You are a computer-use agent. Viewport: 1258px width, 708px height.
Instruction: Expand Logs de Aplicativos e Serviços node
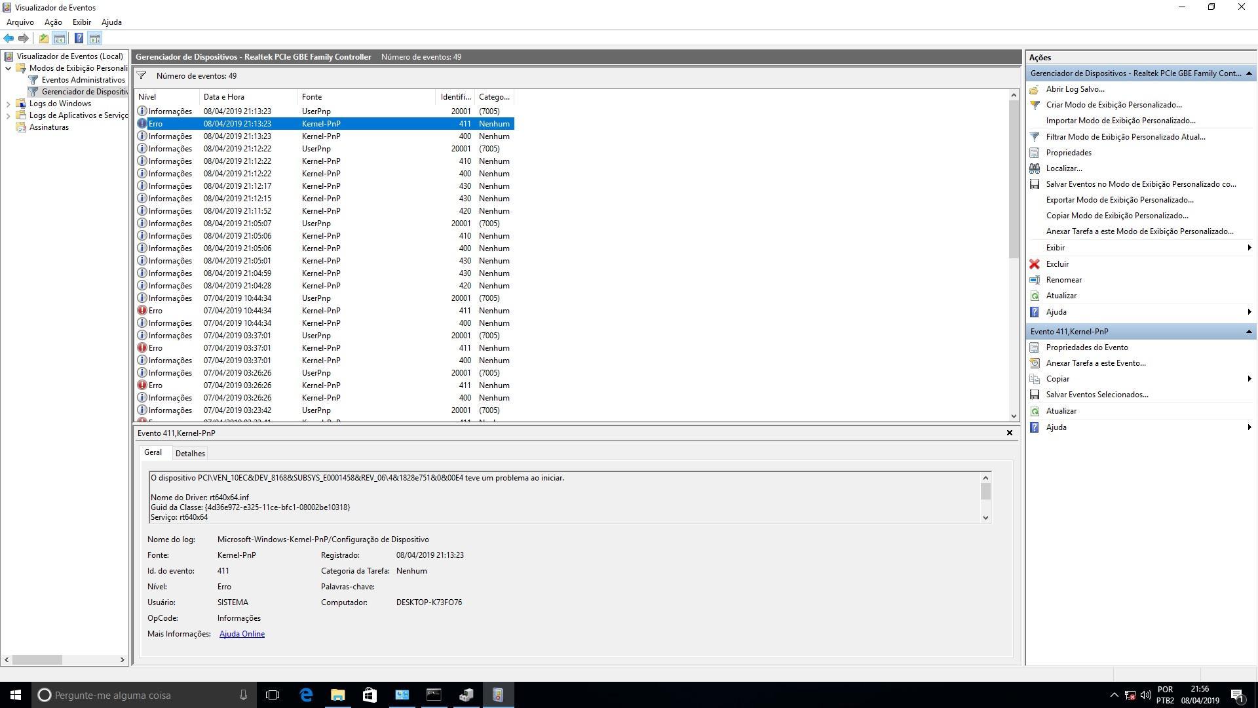(8, 115)
